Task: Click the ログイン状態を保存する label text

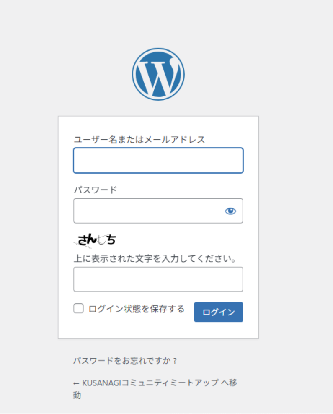Action: 136,309
